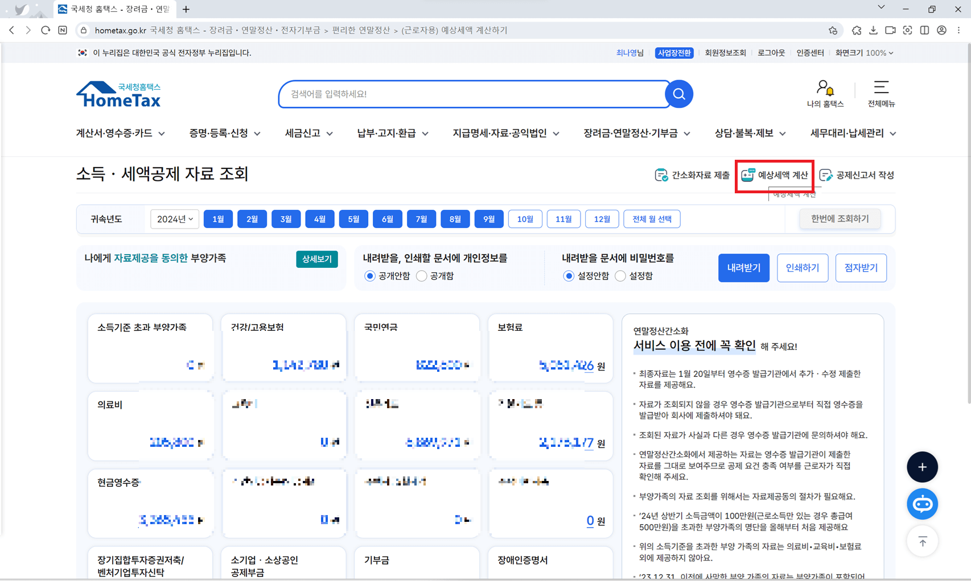Viewport: 971px width, 581px height.
Task: Select 설정함 for document password
Action: click(620, 276)
